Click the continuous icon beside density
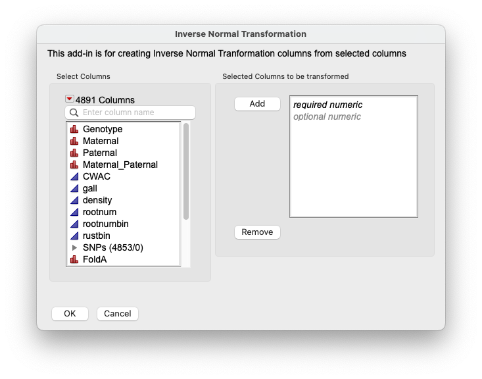 click(74, 200)
